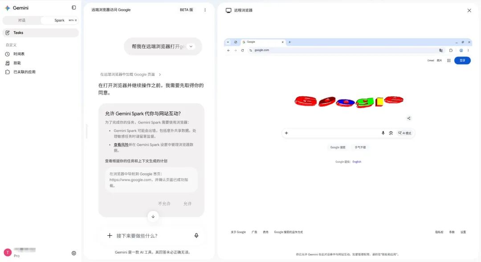Click the 不允许 button
481x262 pixels.
(164, 204)
